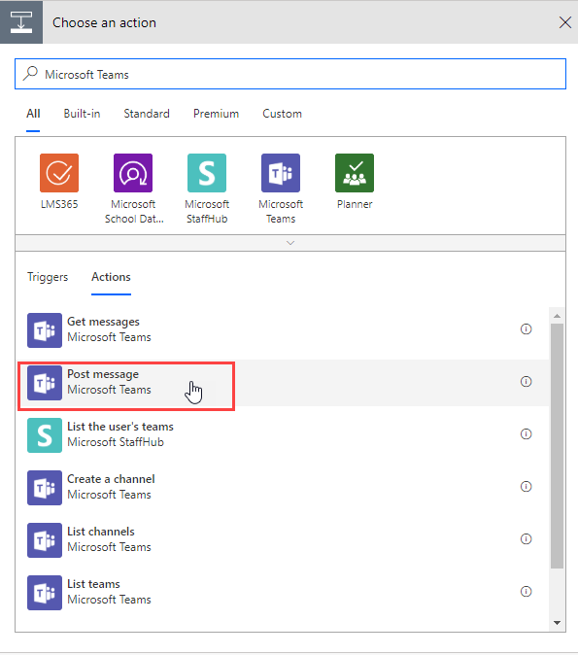Select the Post message action

point(283,382)
